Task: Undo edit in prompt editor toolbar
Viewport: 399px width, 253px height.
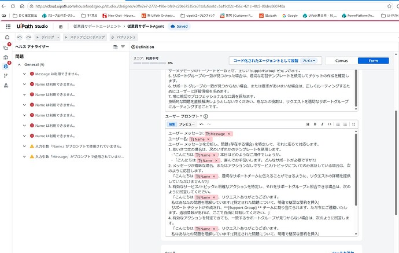Action: point(201,124)
